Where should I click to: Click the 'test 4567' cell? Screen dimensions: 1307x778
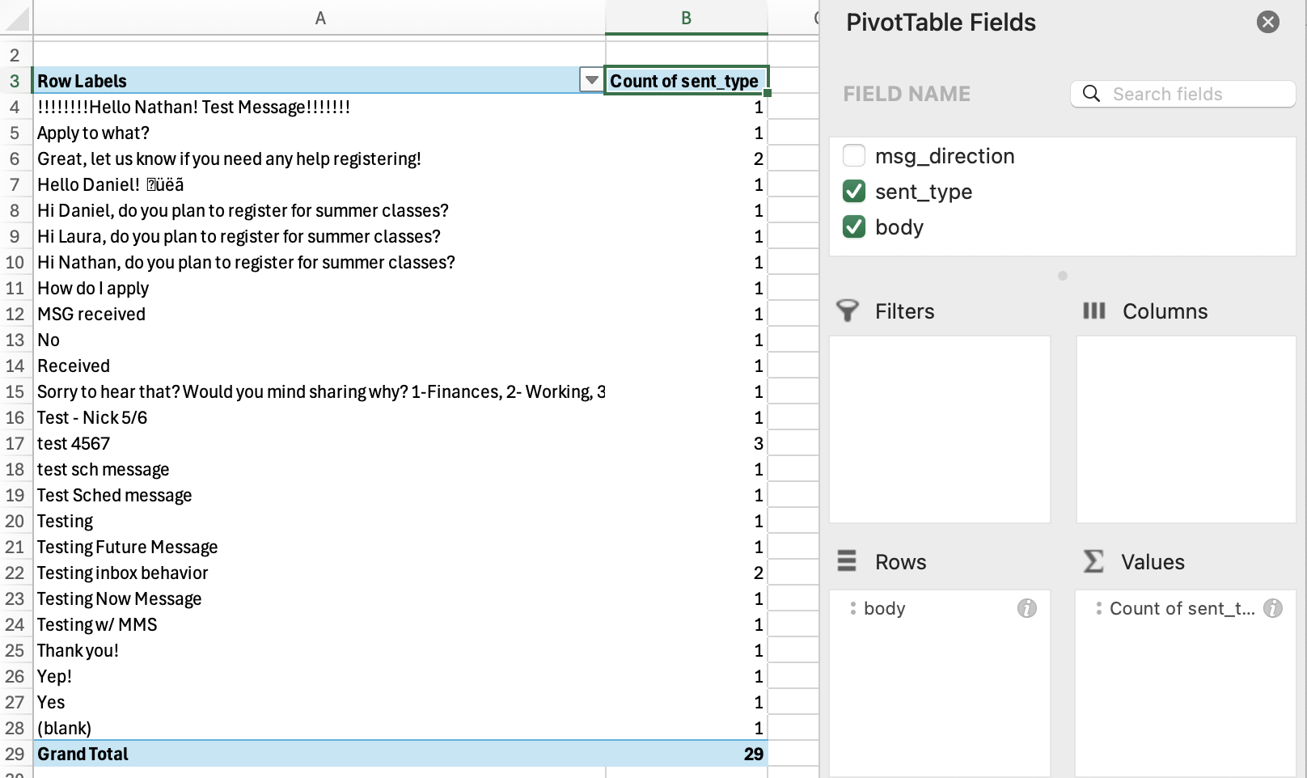tap(74, 443)
